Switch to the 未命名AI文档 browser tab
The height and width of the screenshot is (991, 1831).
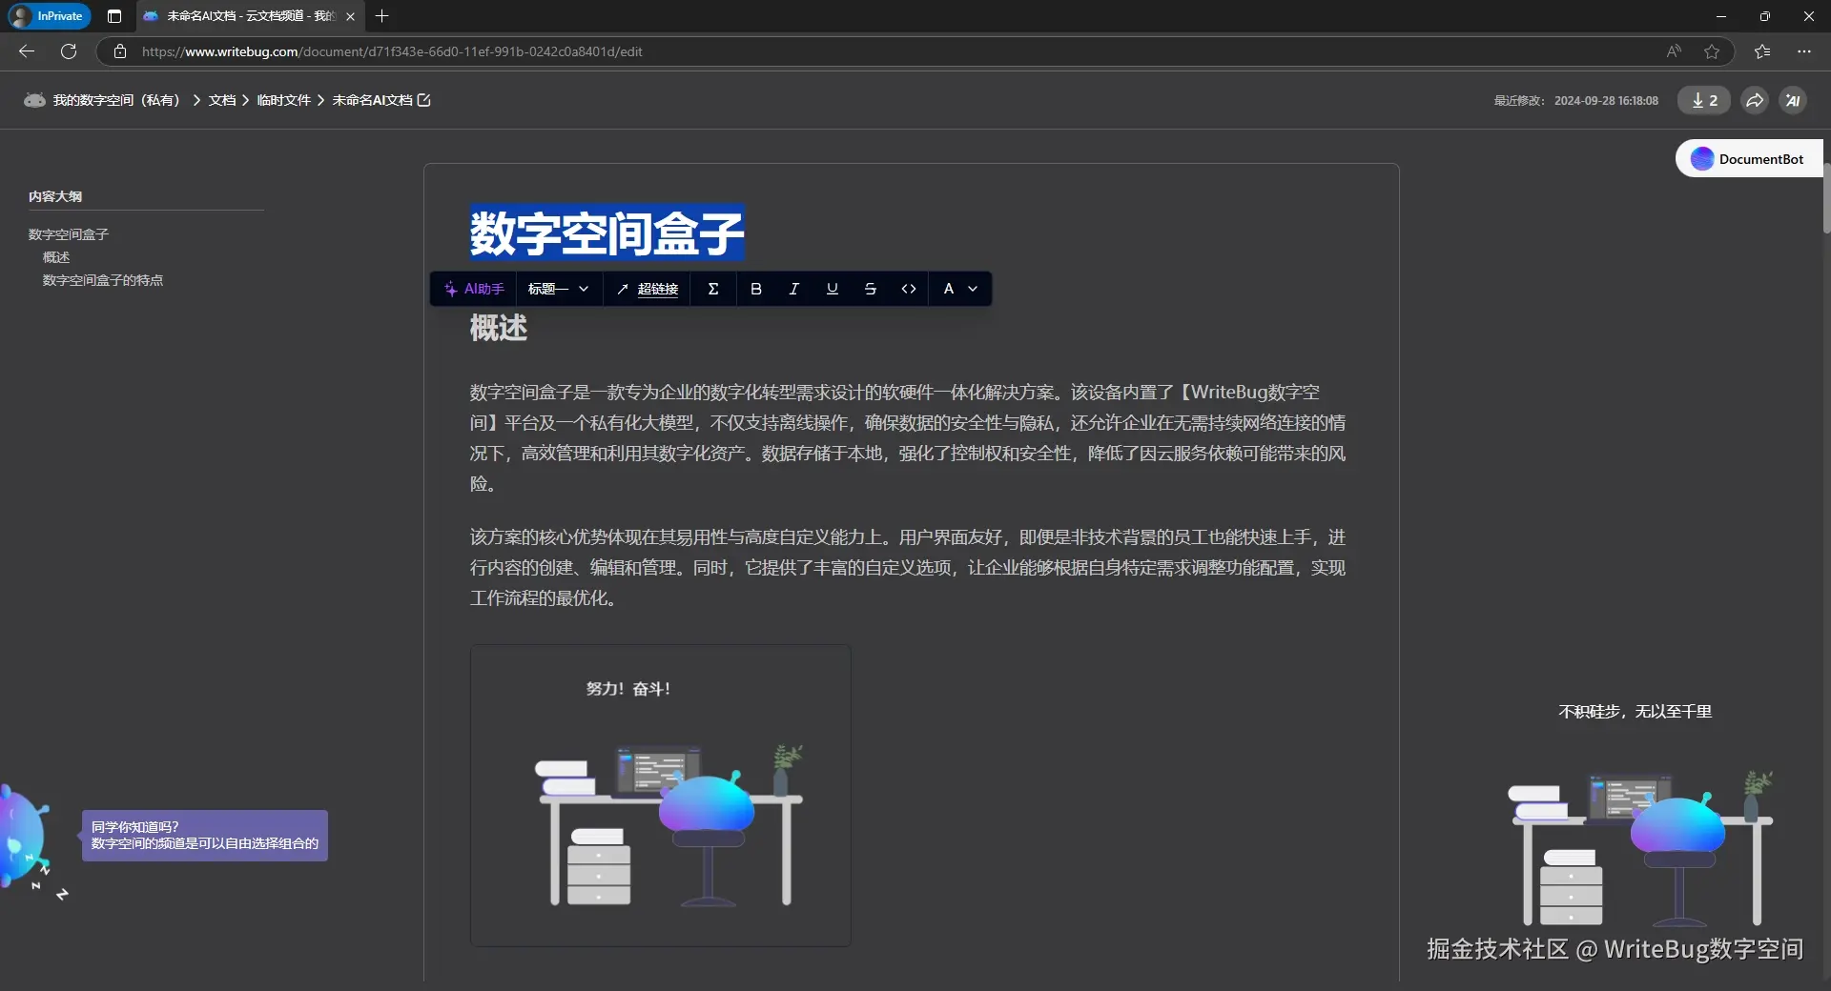pos(238,16)
